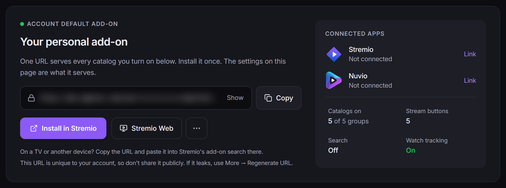
Task: Open the three-dot more options menu
Action: (197, 128)
